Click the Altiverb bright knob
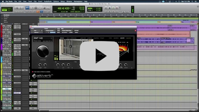199x112 pixels. coord(40,65)
